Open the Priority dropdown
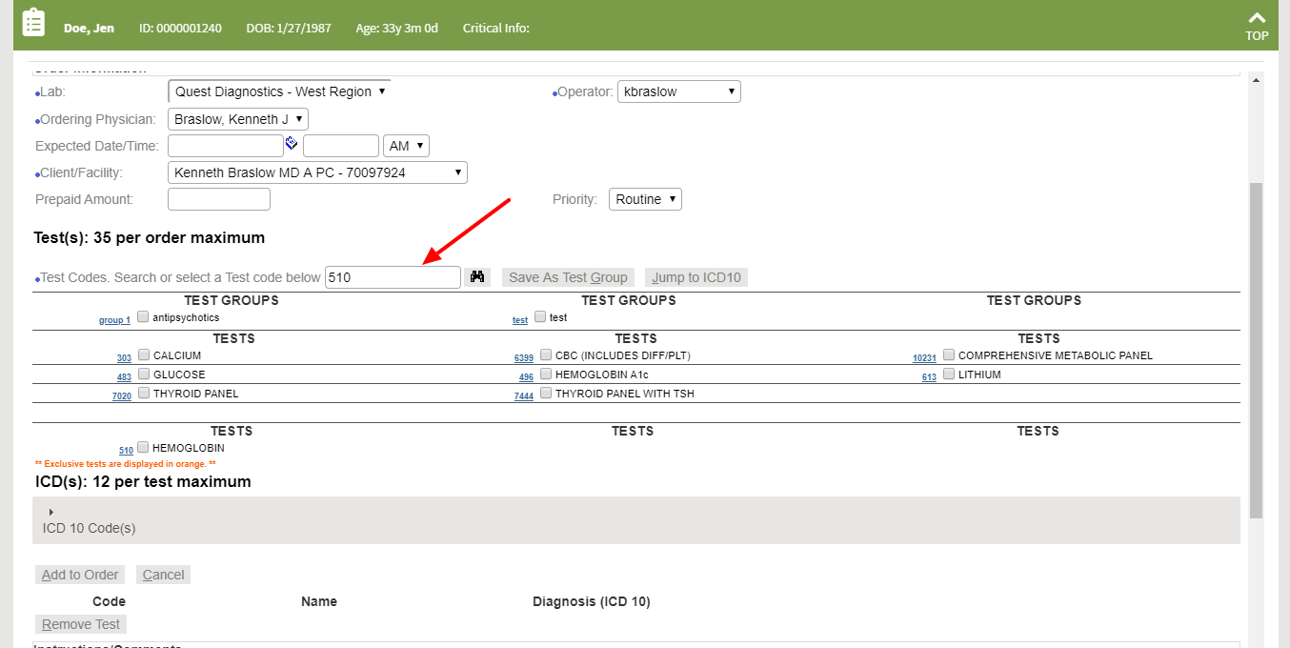The image size is (1290, 648). click(645, 199)
